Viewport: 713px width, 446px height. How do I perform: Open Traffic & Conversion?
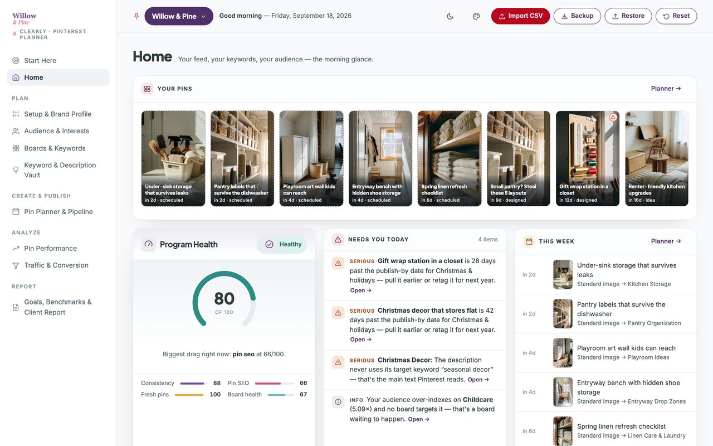point(58,265)
